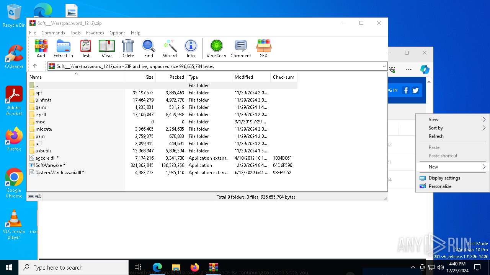Run VirusScan from the toolbar
Viewport: 490px width, 275px height.
216,49
